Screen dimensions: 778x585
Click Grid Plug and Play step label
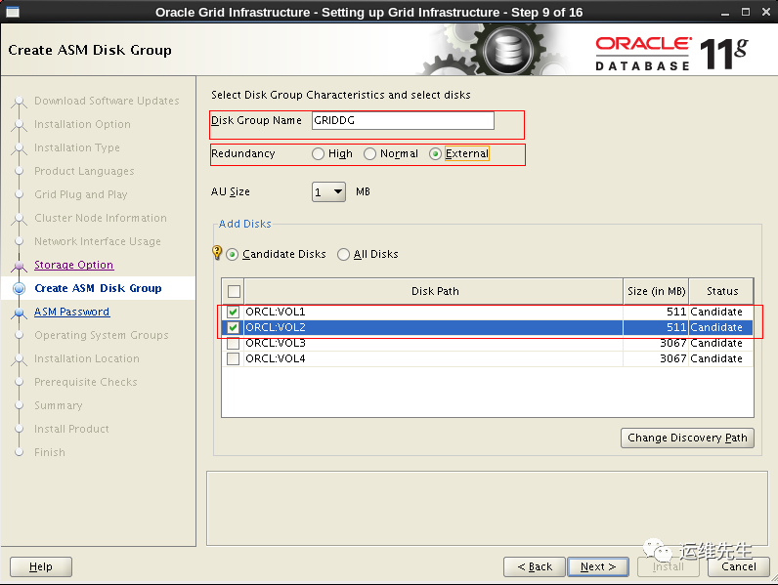81,194
